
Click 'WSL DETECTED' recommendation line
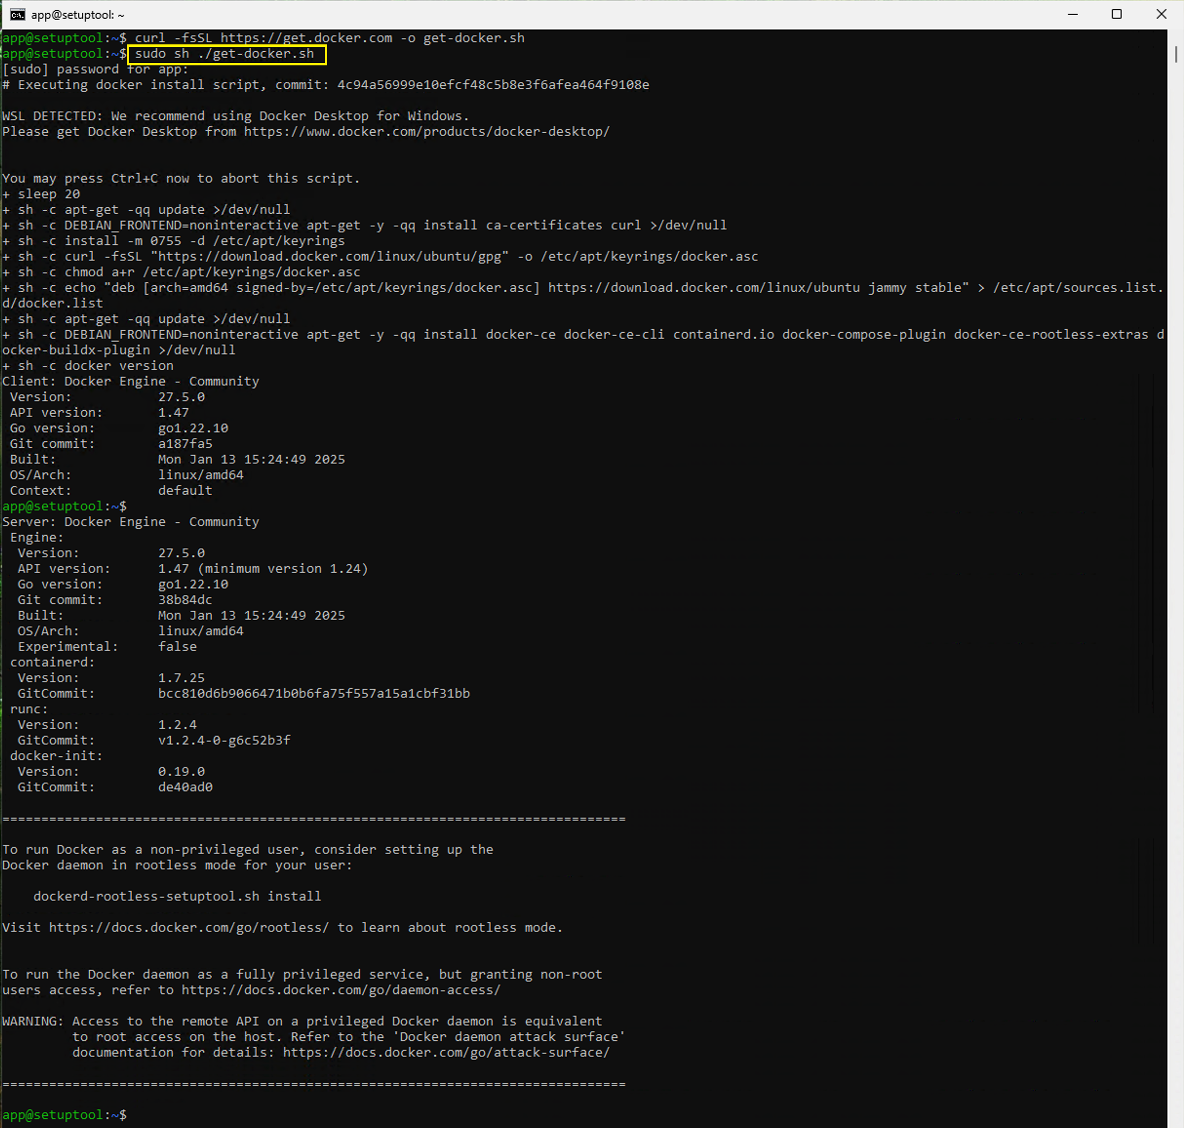point(236,116)
